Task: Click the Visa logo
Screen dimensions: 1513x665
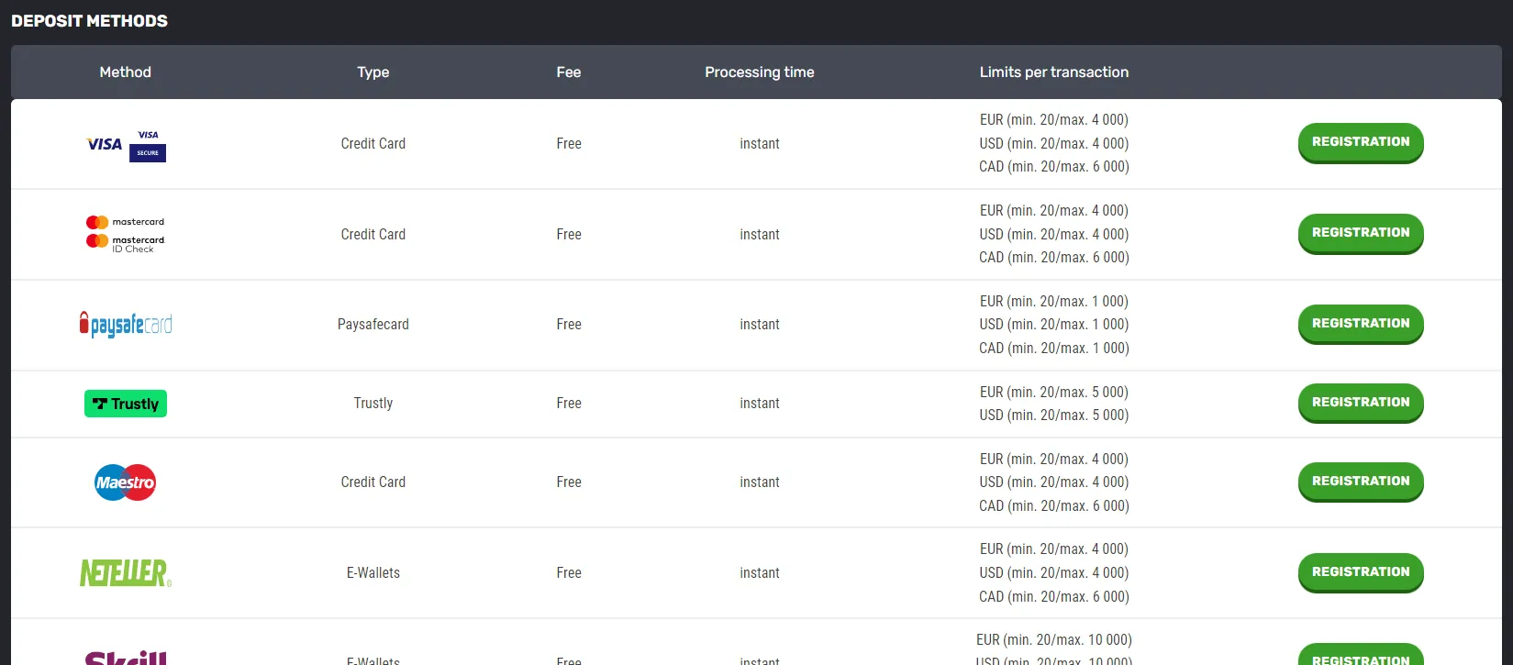Action: coord(104,144)
